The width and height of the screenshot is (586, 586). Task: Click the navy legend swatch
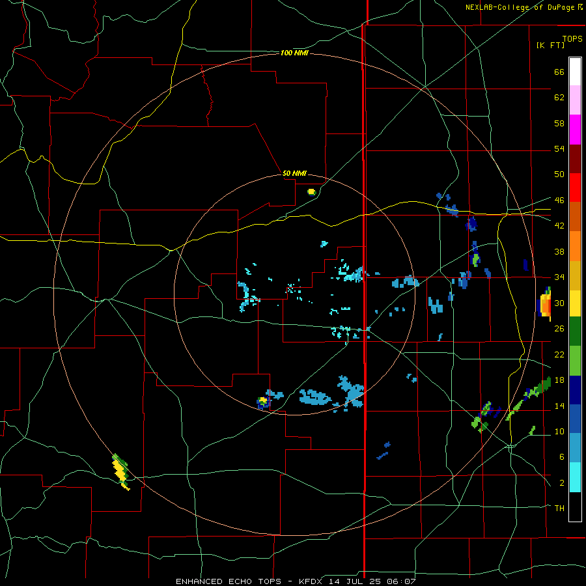pyautogui.click(x=575, y=390)
